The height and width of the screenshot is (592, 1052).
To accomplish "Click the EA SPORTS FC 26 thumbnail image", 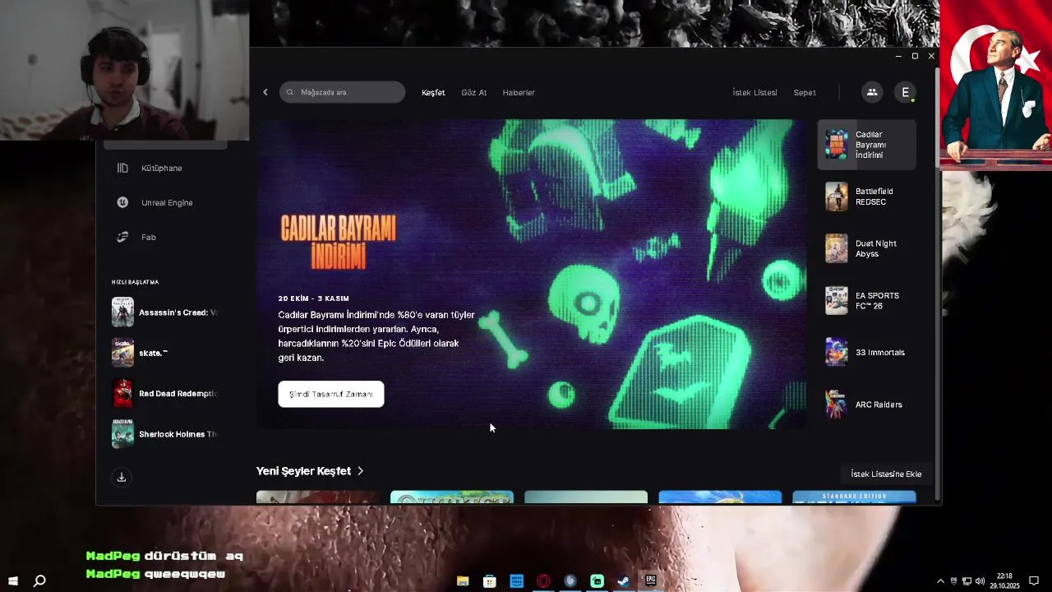I will [836, 300].
